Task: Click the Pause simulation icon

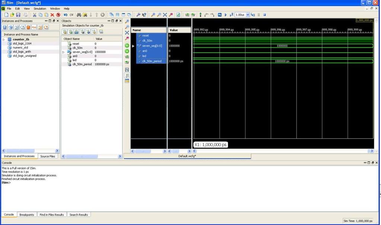Action: pos(259,15)
